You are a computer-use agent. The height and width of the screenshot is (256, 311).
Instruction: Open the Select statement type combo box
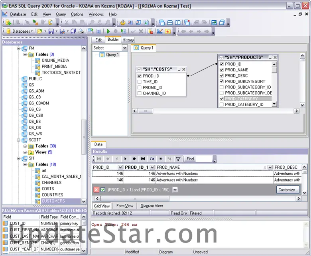[124, 48]
